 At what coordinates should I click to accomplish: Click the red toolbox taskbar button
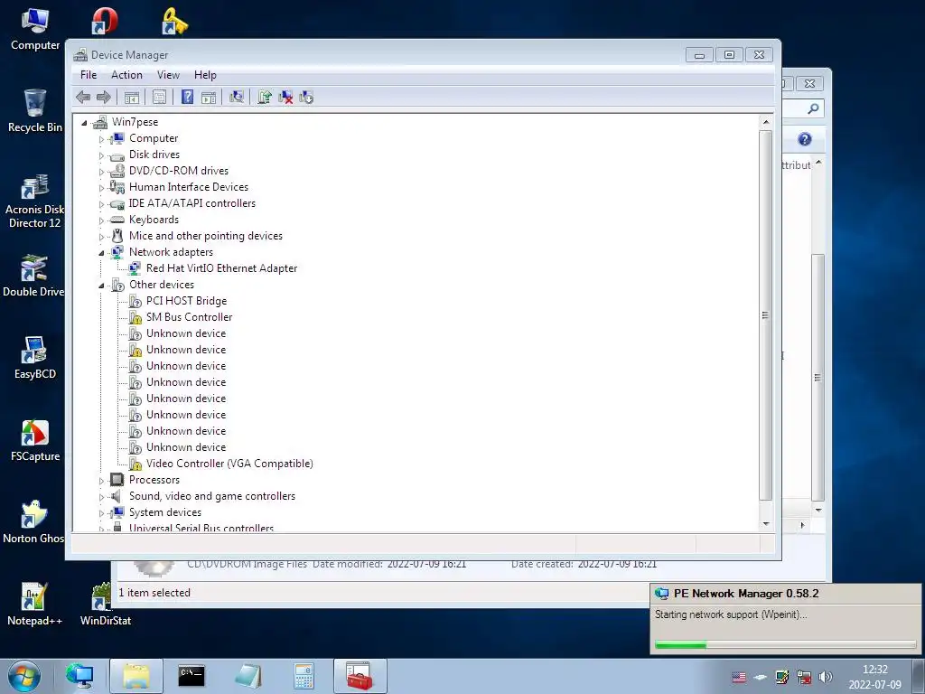coord(360,676)
